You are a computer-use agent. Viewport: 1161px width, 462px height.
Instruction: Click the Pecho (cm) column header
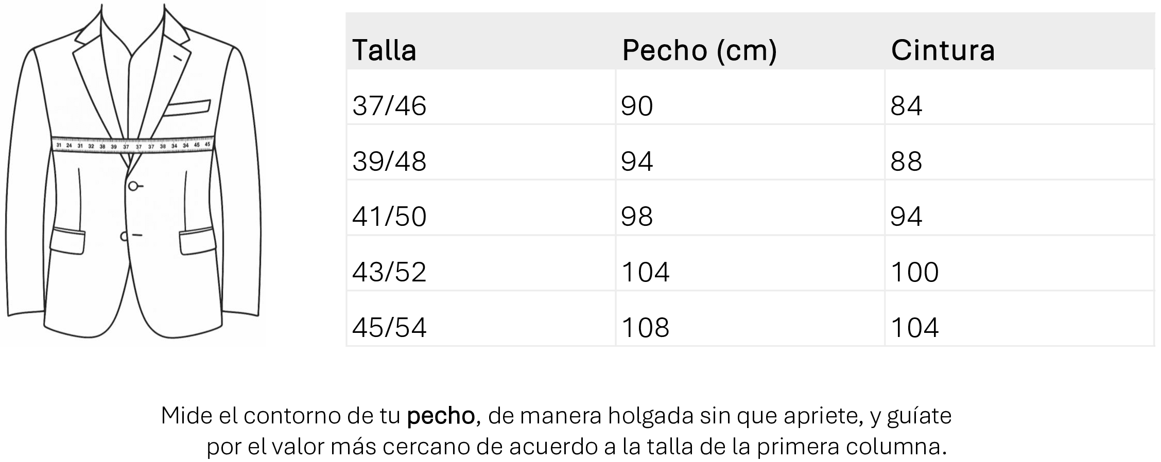pos(699,50)
